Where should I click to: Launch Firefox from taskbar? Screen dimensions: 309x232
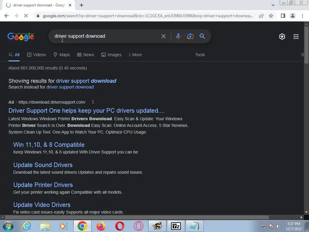(x=101, y=226)
